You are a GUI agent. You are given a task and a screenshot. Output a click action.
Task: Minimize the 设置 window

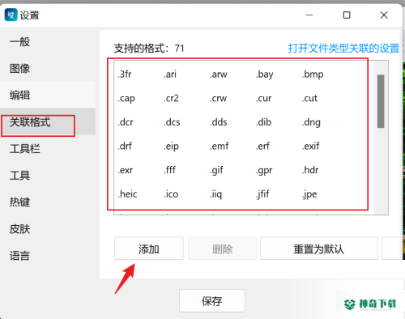(x=309, y=15)
